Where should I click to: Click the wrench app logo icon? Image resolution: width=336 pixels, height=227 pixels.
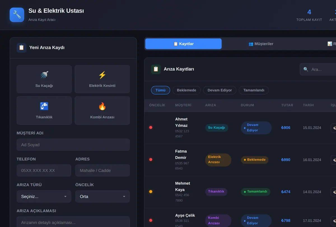point(17,15)
